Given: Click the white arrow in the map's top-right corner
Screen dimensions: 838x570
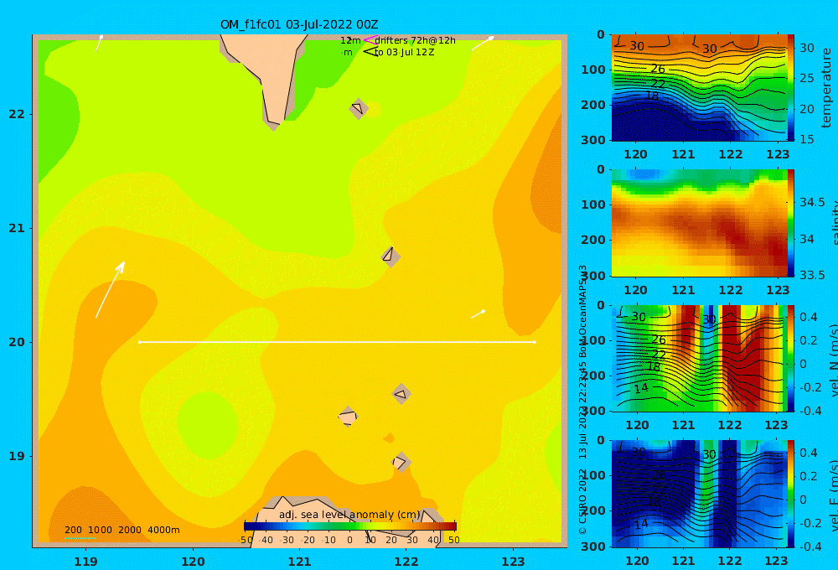Looking at the screenshot, I should point(483,43).
